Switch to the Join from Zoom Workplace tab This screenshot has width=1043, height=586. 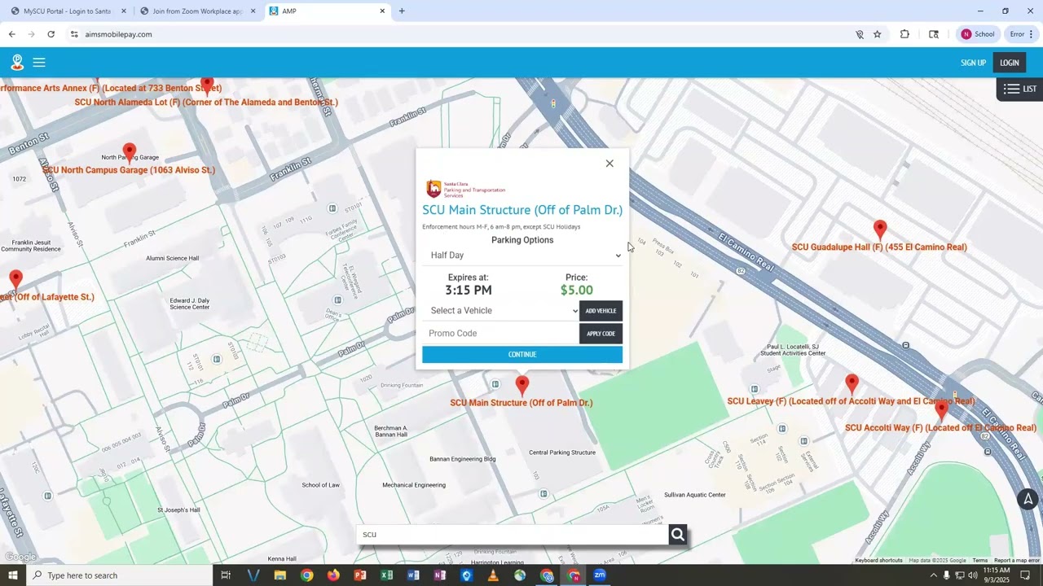(x=198, y=11)
